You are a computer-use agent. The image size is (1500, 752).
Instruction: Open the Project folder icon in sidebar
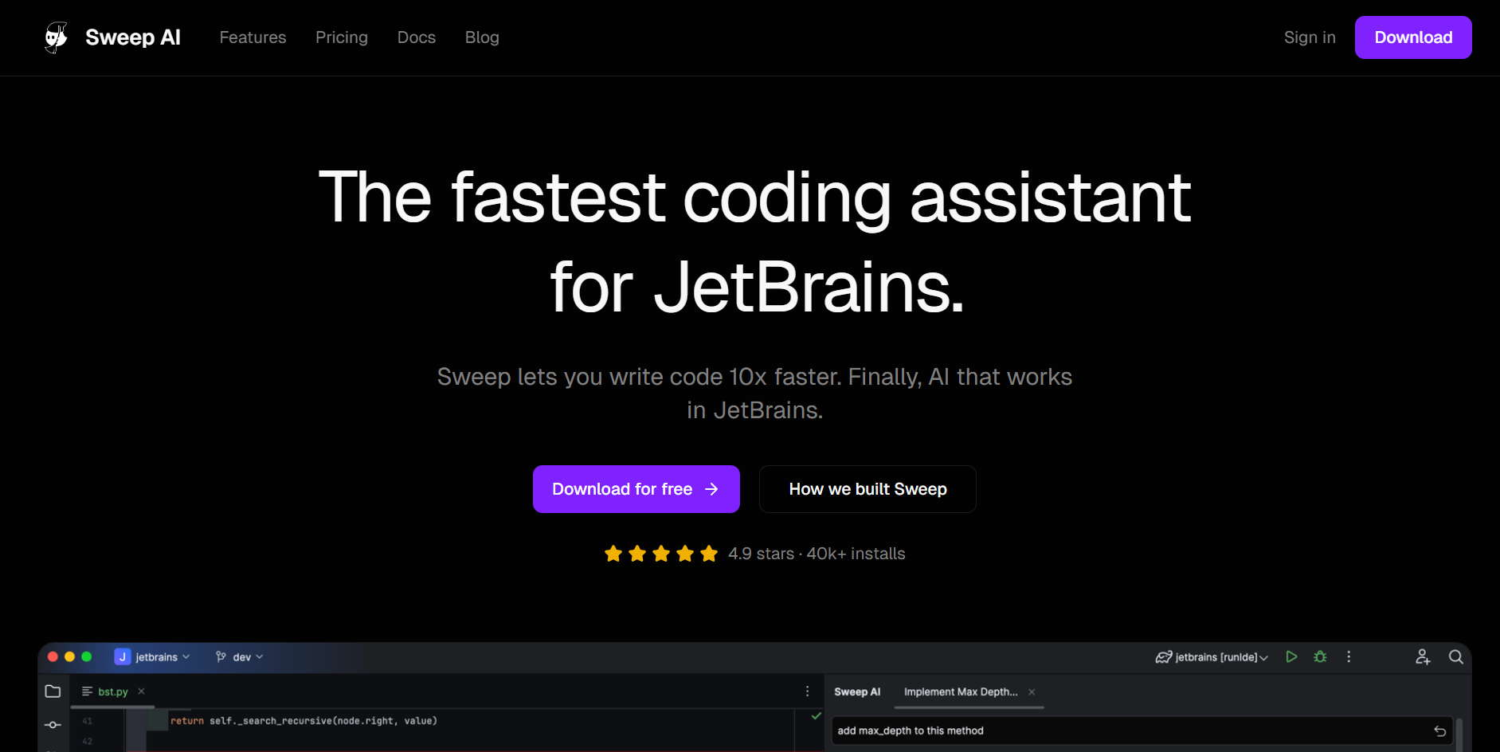[53, 691]
